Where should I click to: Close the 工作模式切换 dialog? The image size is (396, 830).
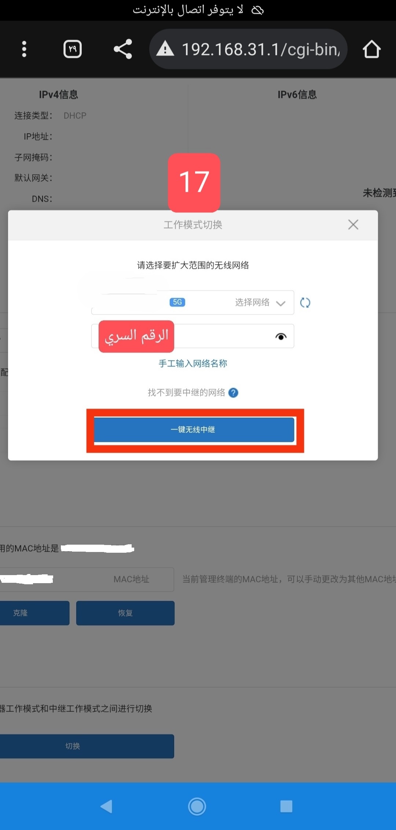click(x=353, y=224)
